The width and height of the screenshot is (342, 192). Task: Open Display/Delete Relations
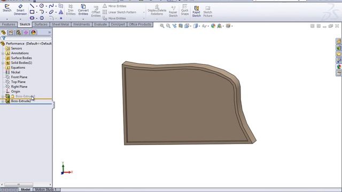157,10
